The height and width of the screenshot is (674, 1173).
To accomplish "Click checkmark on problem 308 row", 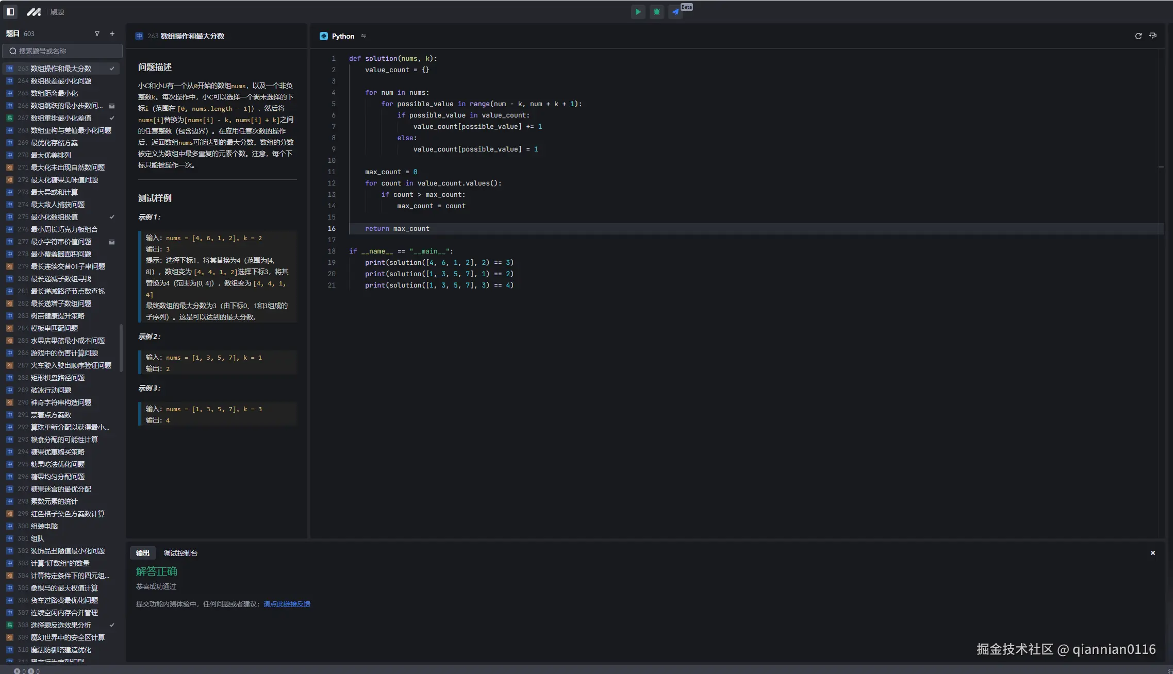I will coord(112,625).
